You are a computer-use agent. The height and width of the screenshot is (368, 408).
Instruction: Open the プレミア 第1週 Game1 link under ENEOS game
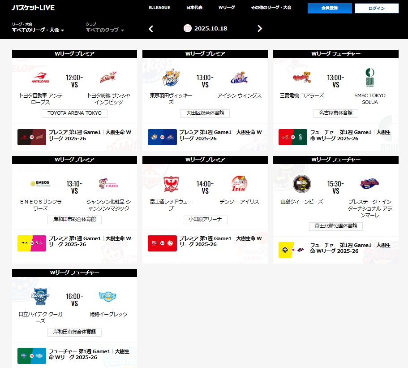(x=90, y=242)
